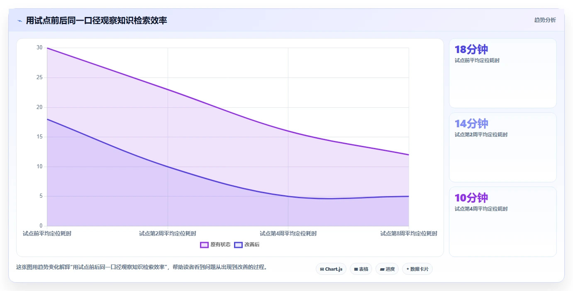
Task: Select the 18分钟 stat card
Action: pos(502,73)
